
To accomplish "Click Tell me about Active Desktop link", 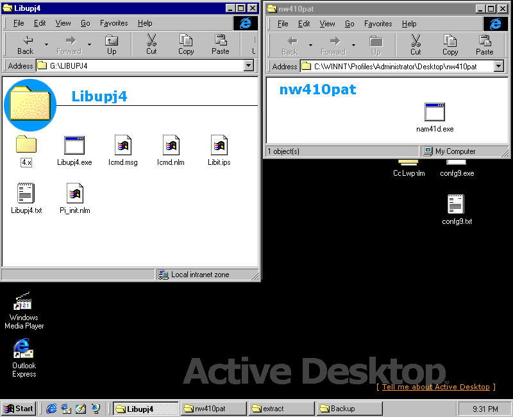I will [x=436, y=387].
